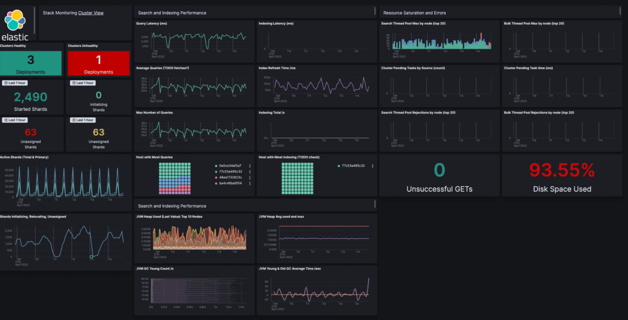
Task: Click the calendar icon on the Started Shards badge
Action: coord(6,83)
